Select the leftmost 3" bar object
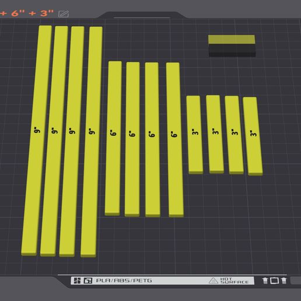 pos(195,135)
